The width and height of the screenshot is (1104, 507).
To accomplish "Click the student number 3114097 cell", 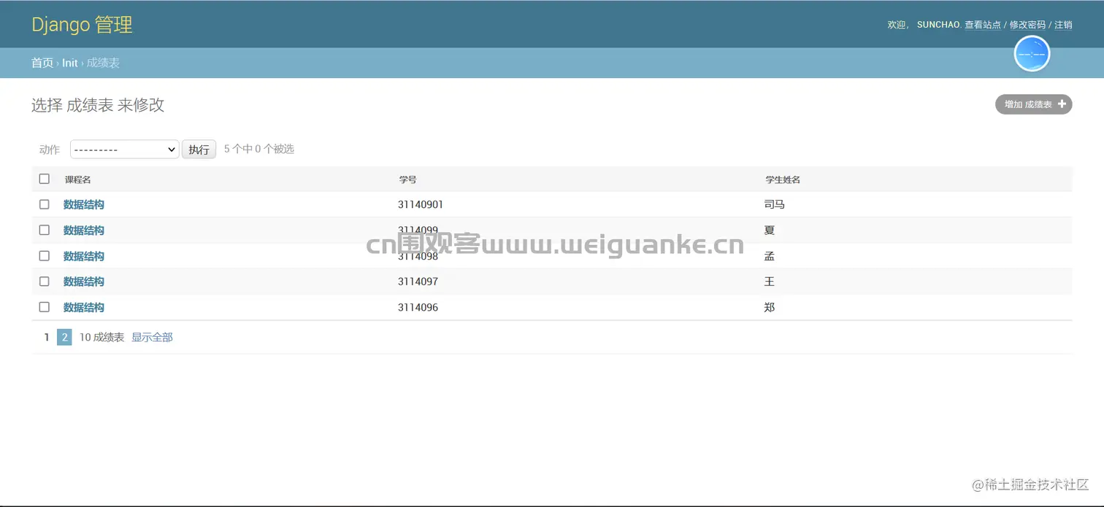I will tap(418, 282).
